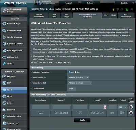Click the LAN monitor icon

[x=4, y=83]
